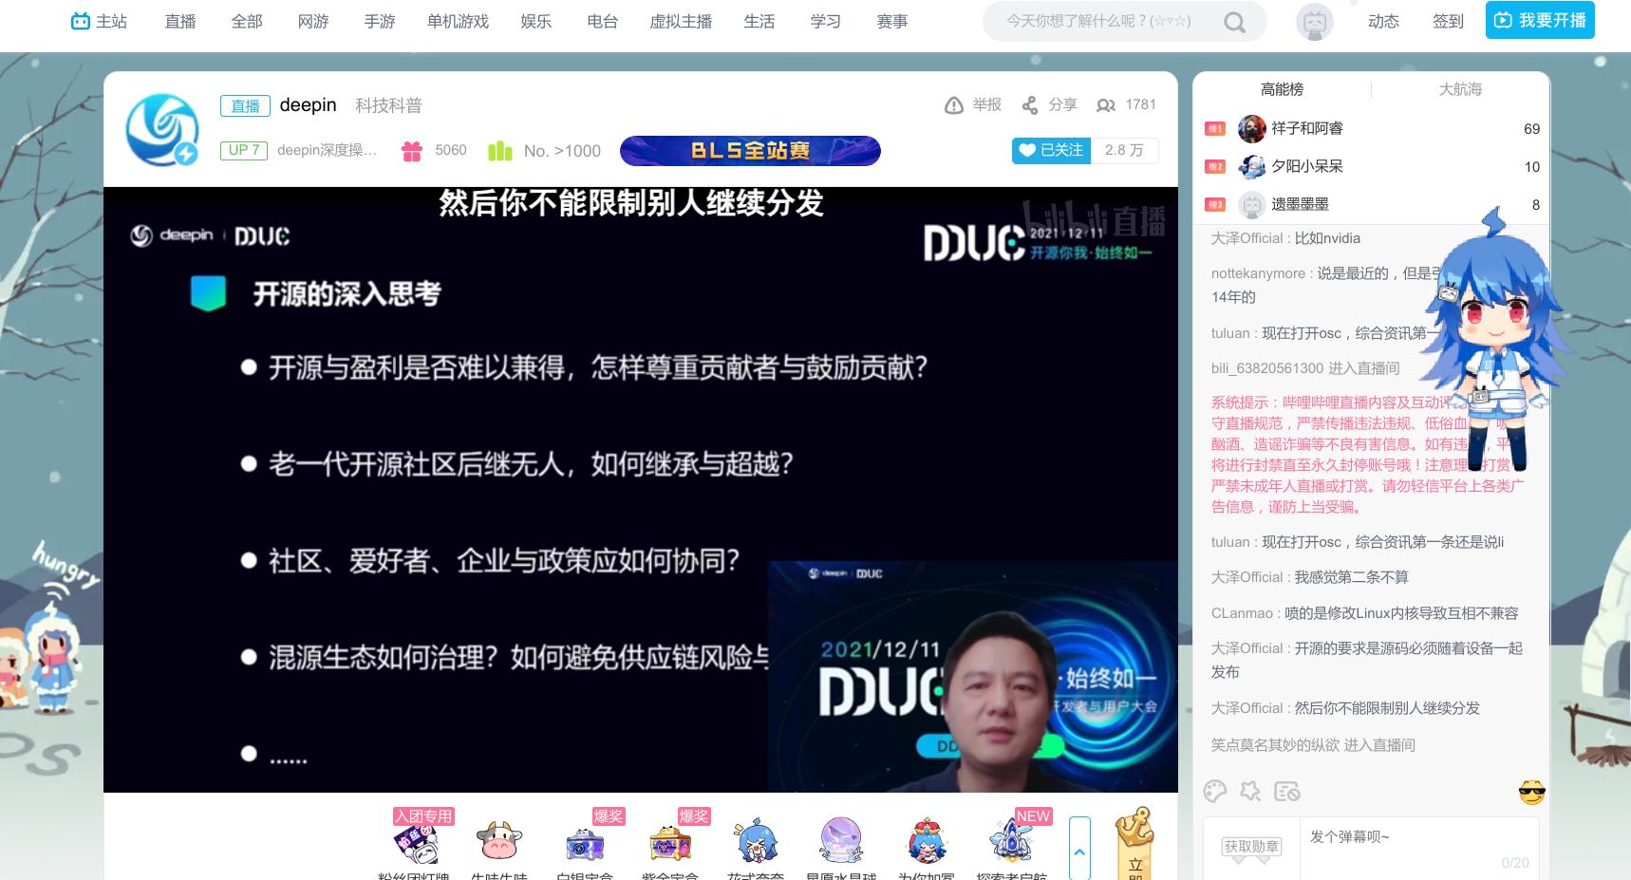Open the 虚拟主播 category menu

[x=680, y=21]
